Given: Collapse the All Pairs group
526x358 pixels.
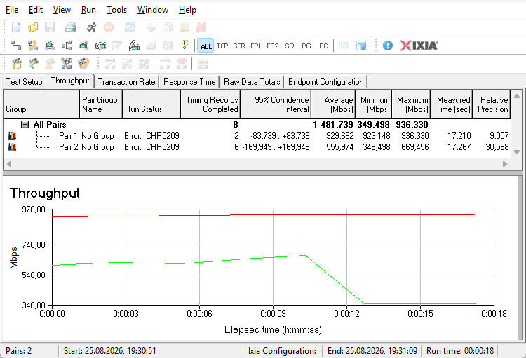Looking at the screenshot, I should coord(25,125).
